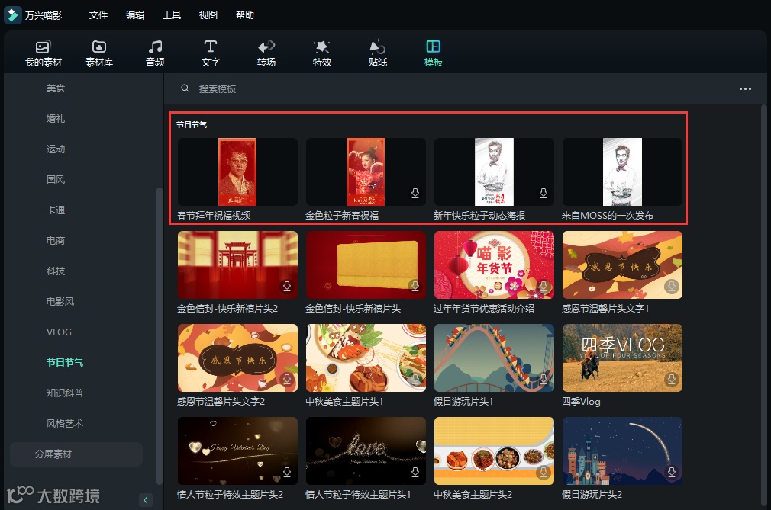Screen dimensions: 771x510
Task: Open the 帮助 menu
Action: (245, 14)
